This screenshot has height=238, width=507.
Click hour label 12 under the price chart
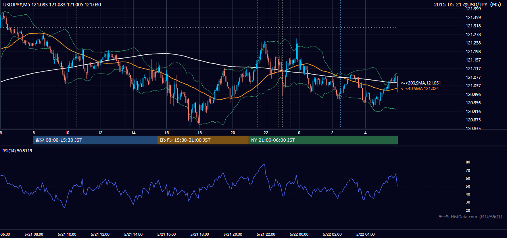point(100,132)
